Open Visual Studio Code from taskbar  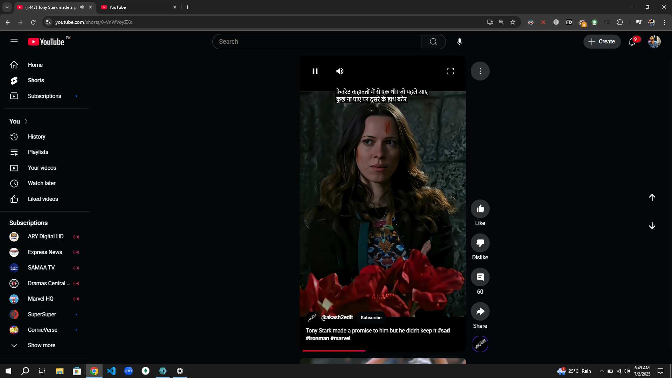tap(111, 371)
